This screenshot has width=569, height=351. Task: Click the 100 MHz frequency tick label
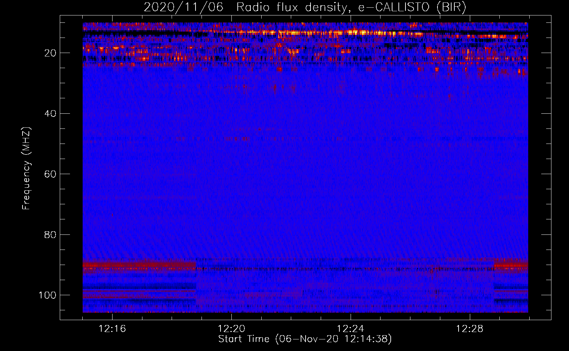47,295
